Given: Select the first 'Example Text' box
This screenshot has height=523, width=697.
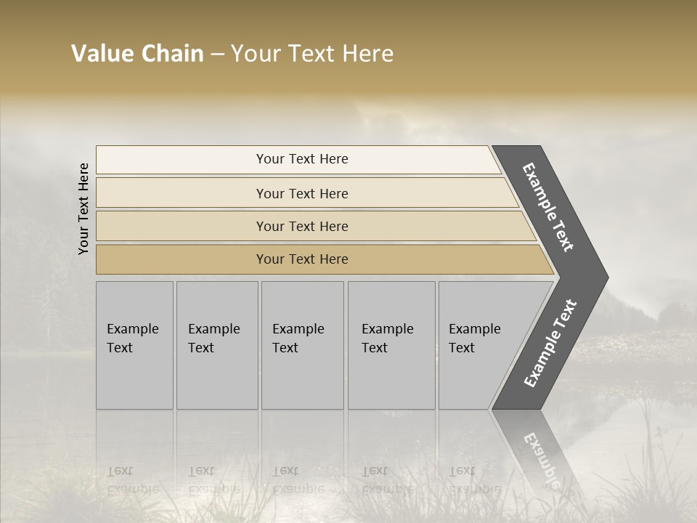Looking at the screenshot, I should (x=134, y=345).
